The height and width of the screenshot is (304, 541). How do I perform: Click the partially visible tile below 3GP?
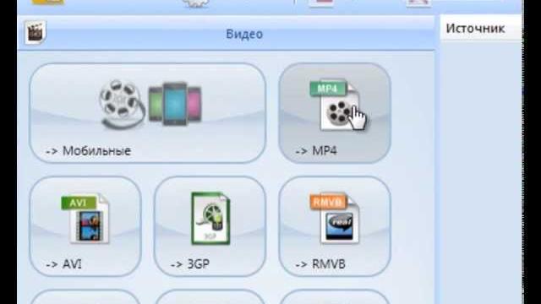coord(210,297)
